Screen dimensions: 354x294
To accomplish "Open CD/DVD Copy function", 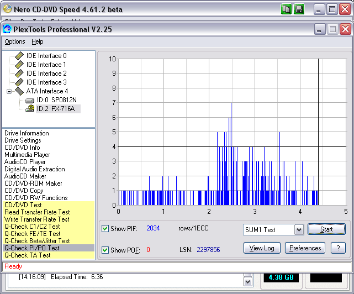I will click(x=24, y=191).
